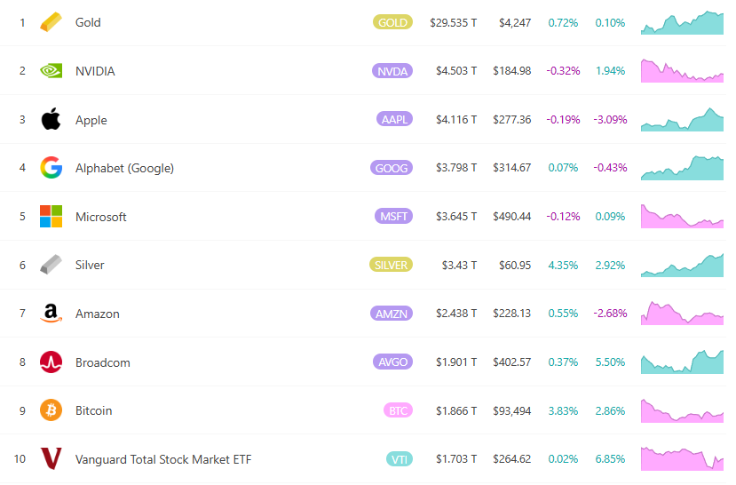Click the Apple logo icon
The height and width of the screenshot is (485, 736).
click(x=51, y=119)
